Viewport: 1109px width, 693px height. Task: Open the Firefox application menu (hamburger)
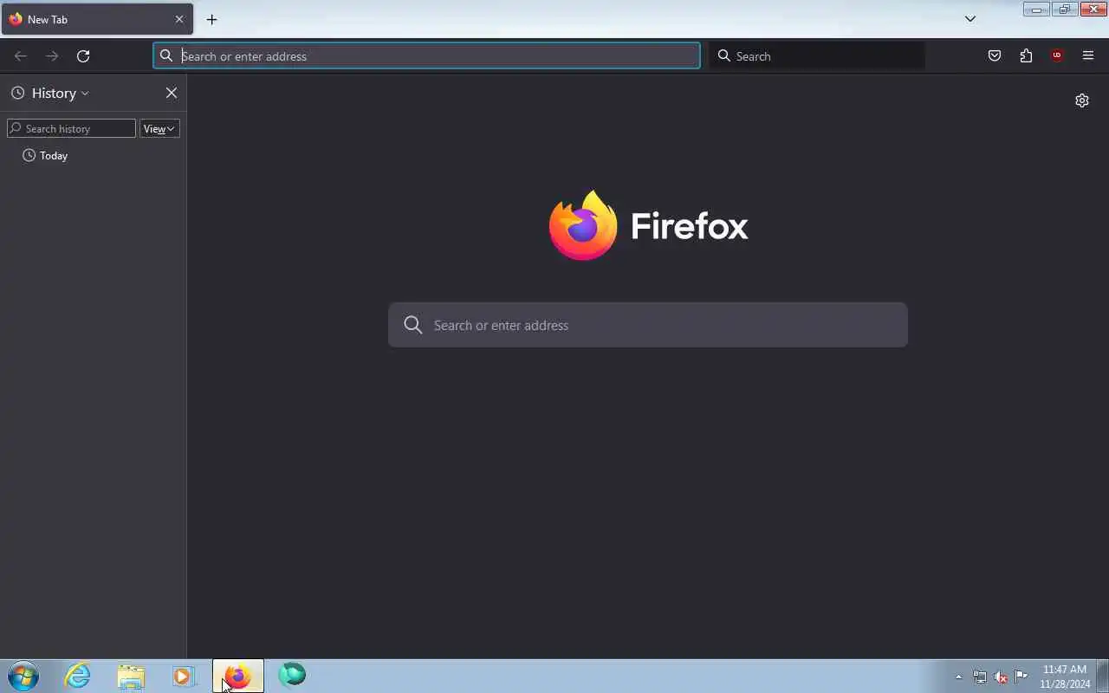pyautogui.click(x=1088, y=56)
